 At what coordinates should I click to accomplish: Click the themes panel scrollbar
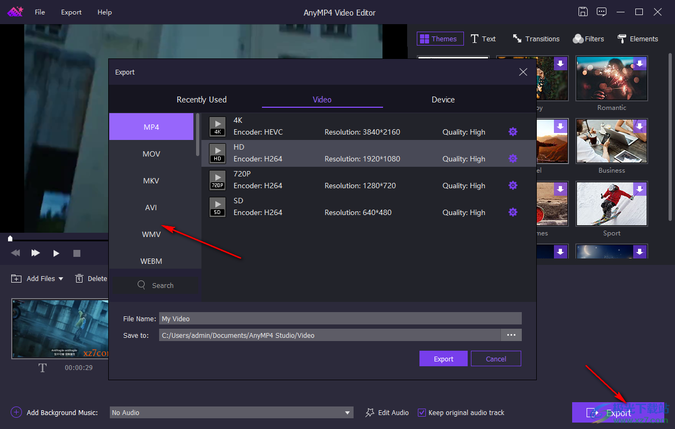coord(670,137)
